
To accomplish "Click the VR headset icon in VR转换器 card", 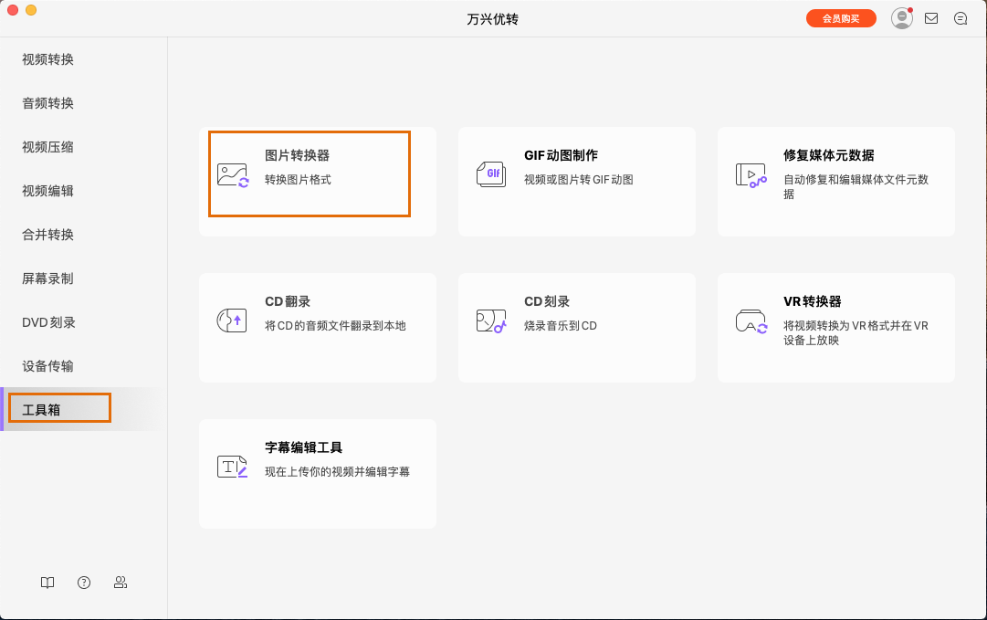I will (751, 319).
